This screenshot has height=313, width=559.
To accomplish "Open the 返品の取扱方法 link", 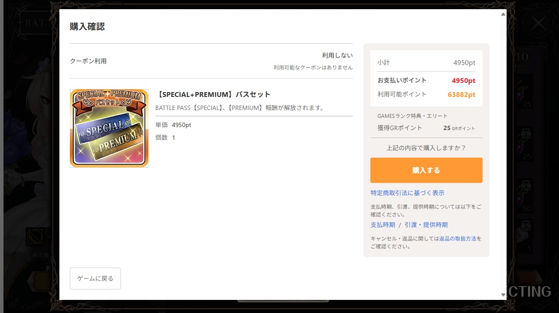I will 458,239.
